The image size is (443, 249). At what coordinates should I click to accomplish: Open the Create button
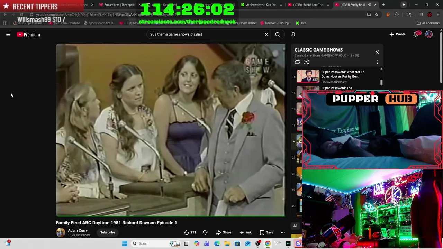[397, 34]
